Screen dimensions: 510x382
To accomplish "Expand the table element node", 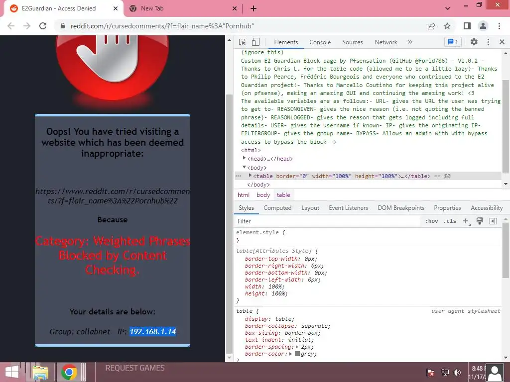I will point(250,176).
